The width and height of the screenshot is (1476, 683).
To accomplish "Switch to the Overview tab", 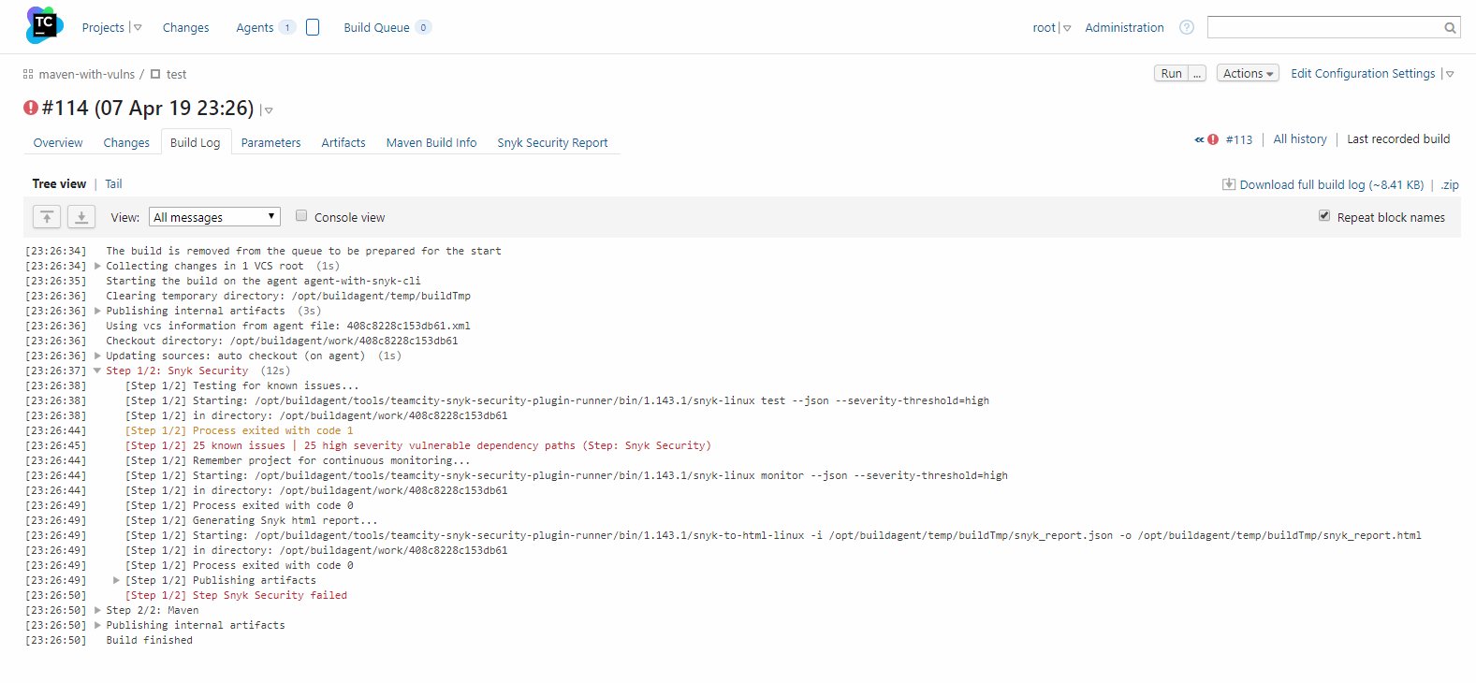I will (x=58, y=142).
